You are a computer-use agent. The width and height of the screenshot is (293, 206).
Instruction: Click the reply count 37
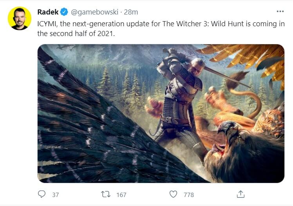(x=55, y=194)
